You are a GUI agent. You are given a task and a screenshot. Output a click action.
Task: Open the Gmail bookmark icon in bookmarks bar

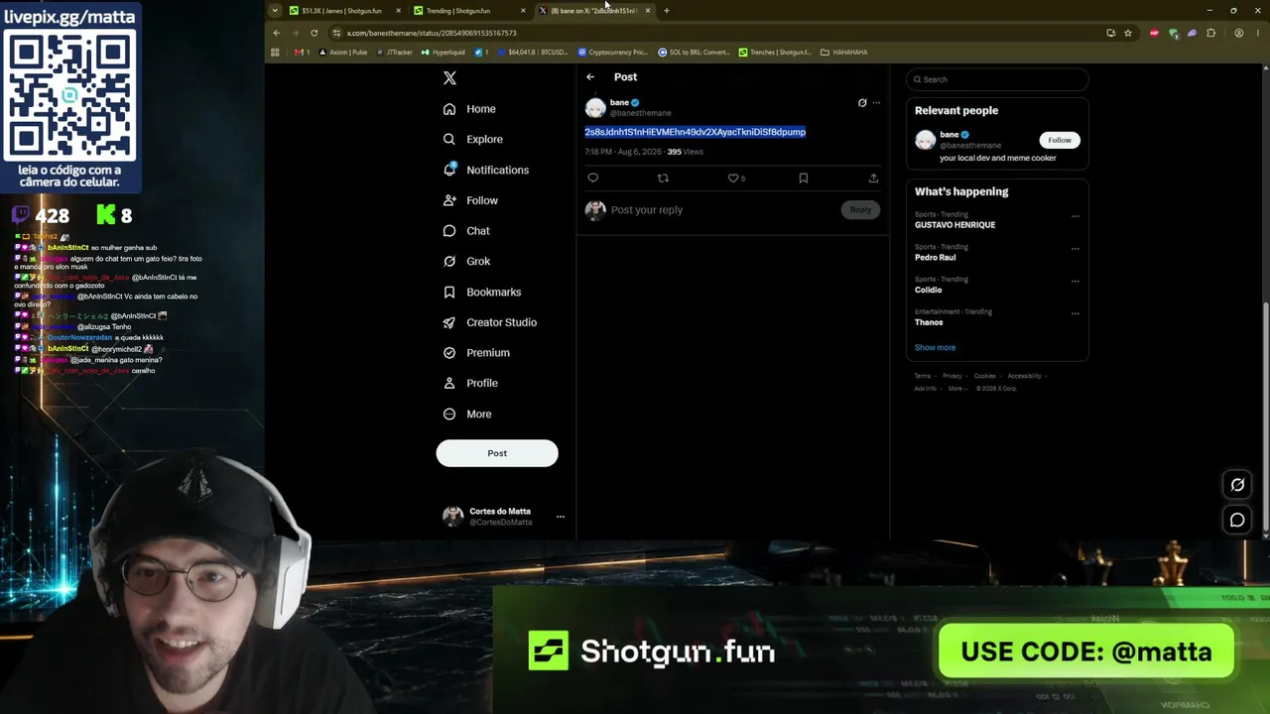300,53
